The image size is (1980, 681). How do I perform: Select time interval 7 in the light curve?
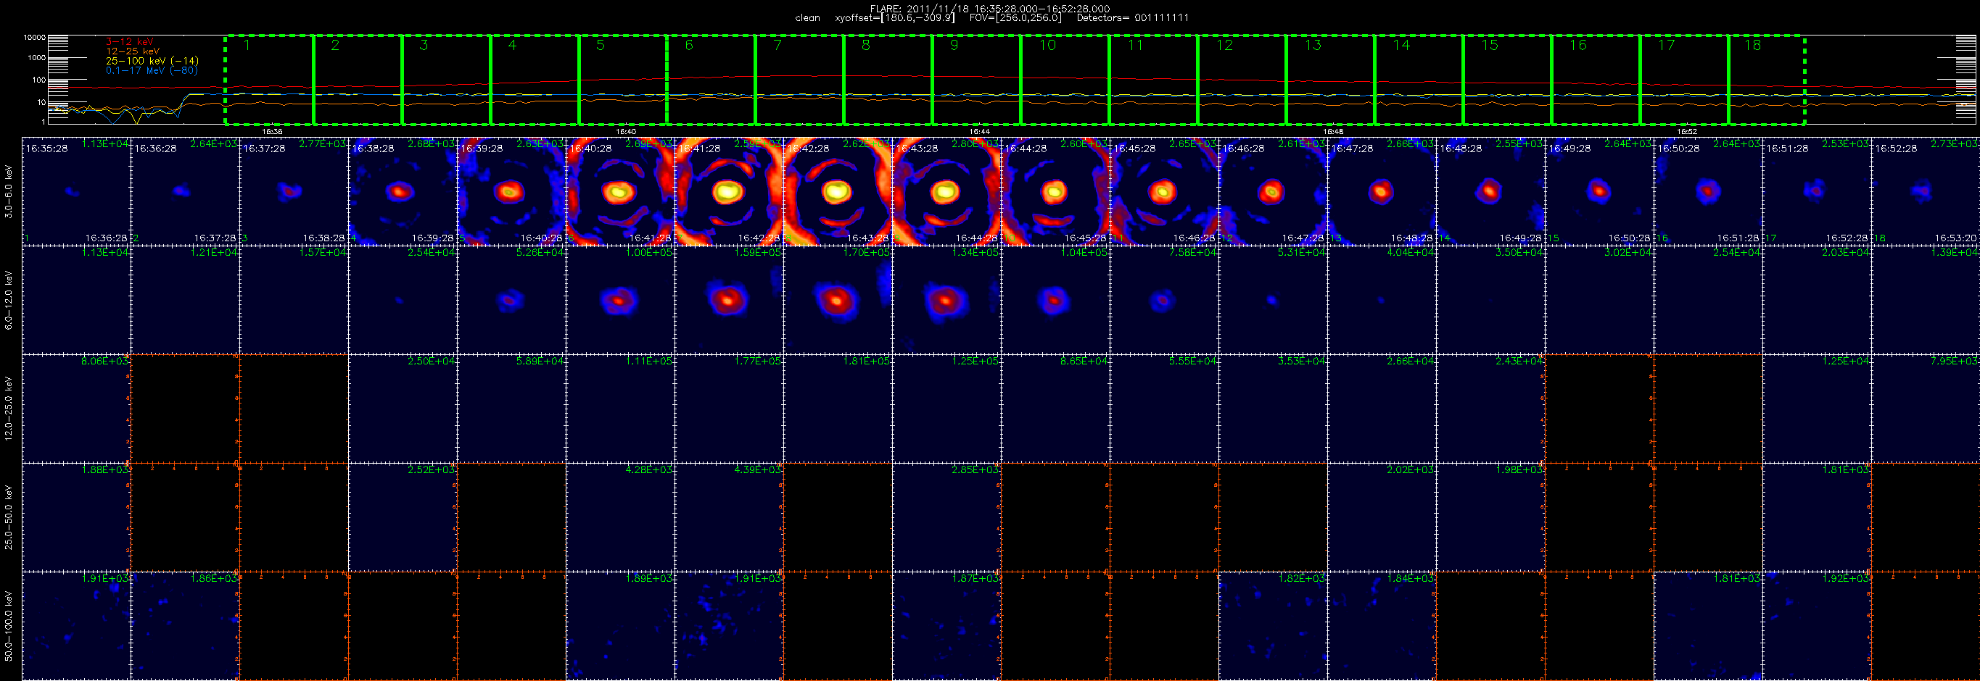(799, 80)
